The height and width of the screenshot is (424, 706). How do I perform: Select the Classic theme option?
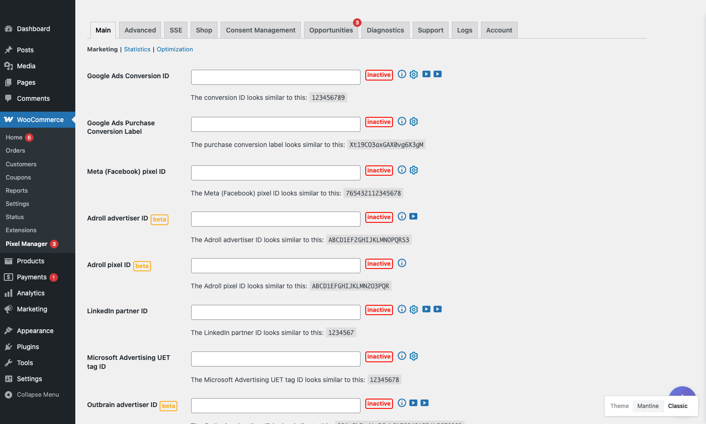coord(678,406)
